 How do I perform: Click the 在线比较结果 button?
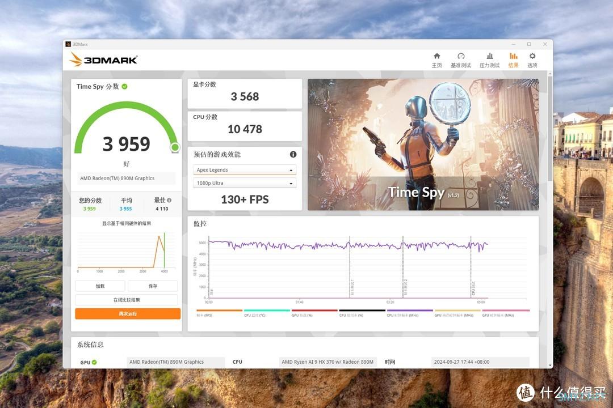pyautogui.click(x=127, y=300)
